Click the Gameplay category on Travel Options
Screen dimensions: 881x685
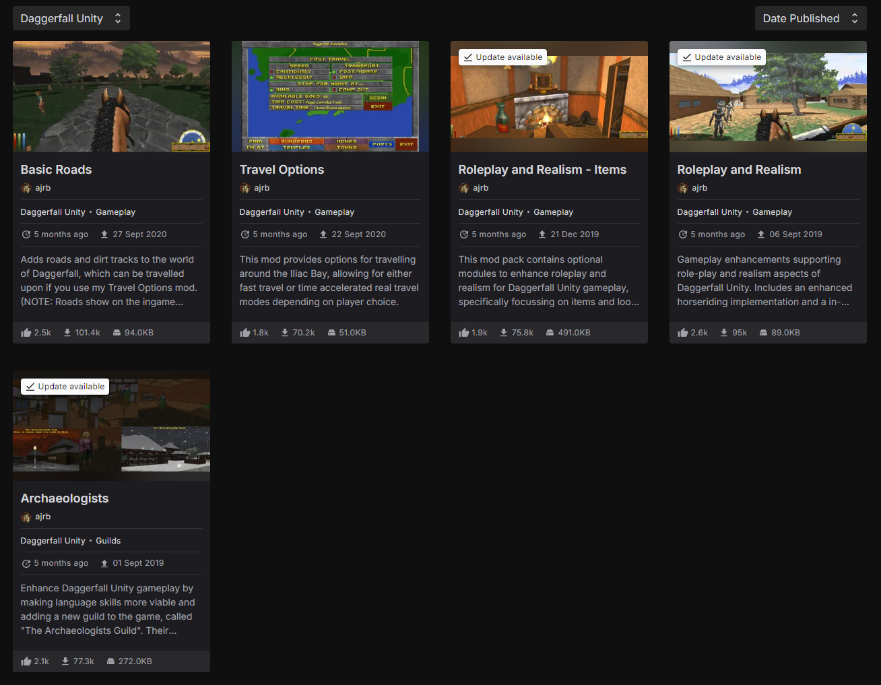coord(334,212)
